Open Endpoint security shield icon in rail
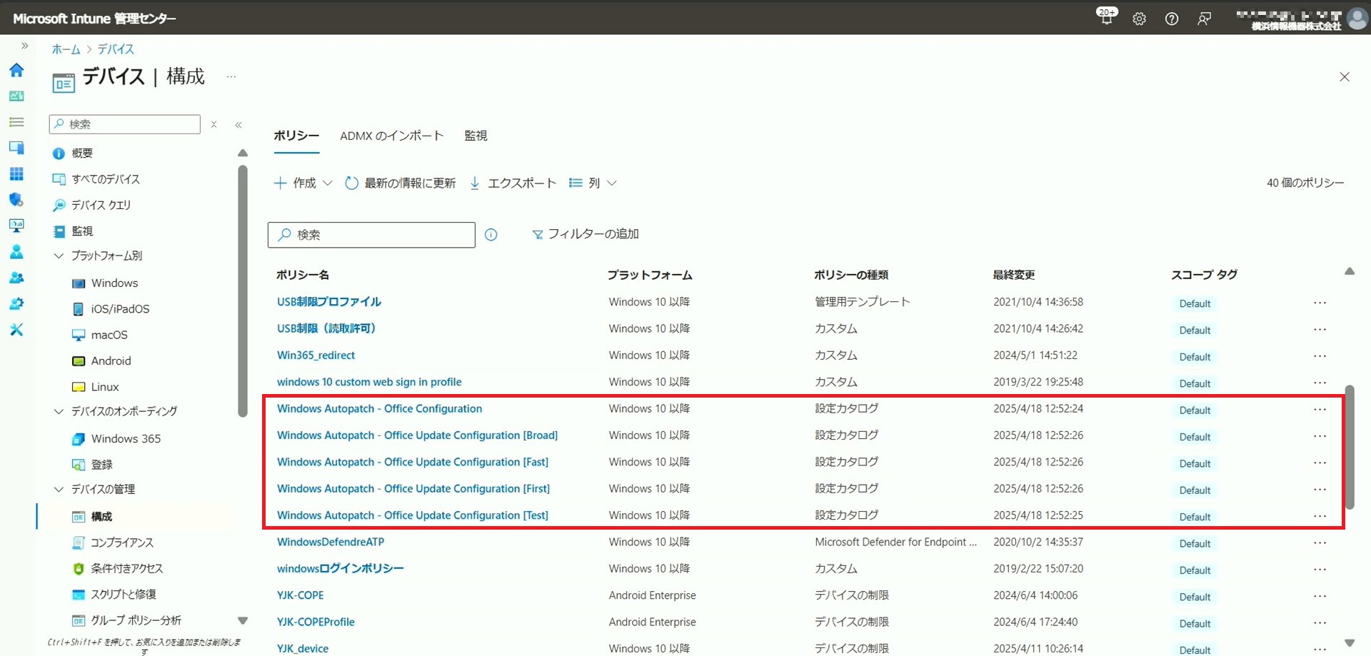 [16, 200]
